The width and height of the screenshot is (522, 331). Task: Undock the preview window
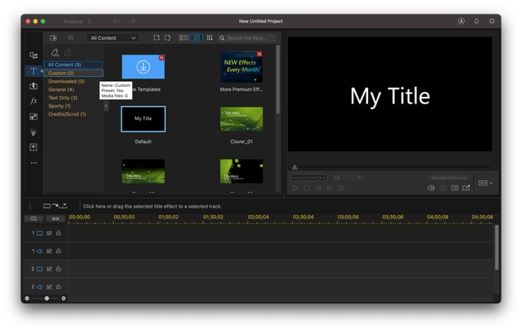pos(466,188)
